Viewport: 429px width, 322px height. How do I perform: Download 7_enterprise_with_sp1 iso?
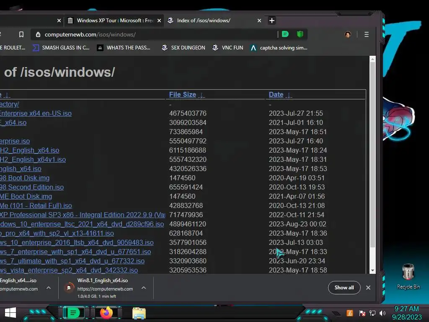click(x=75, y=252)
